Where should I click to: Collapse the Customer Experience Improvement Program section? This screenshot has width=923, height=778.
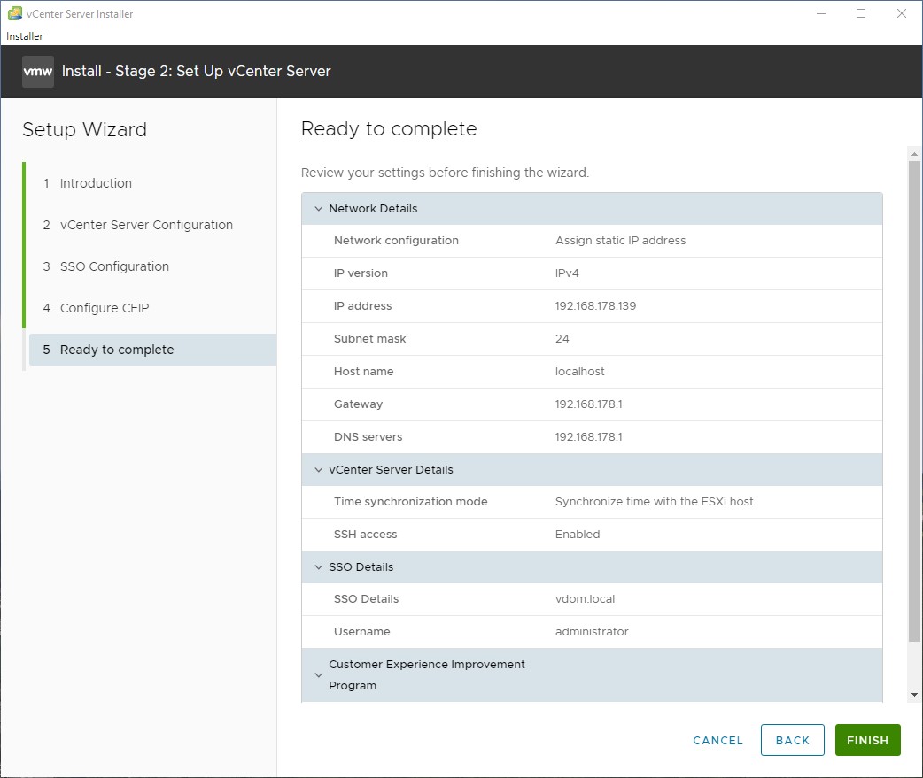coord(319,674)
